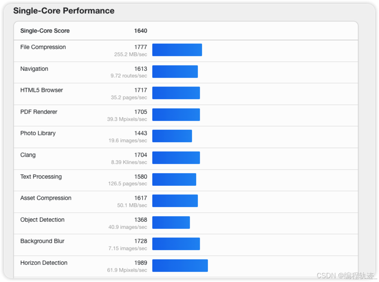Click the Background Blur label

point(42,241)
